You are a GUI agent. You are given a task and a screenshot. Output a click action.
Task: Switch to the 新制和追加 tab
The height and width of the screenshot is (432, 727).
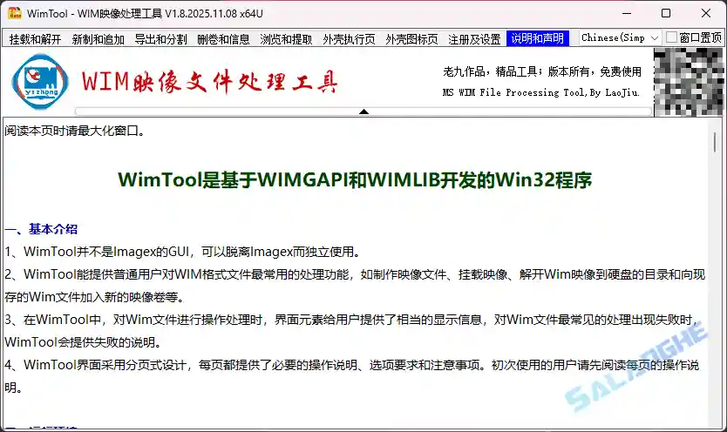click(x=99, y=39)
